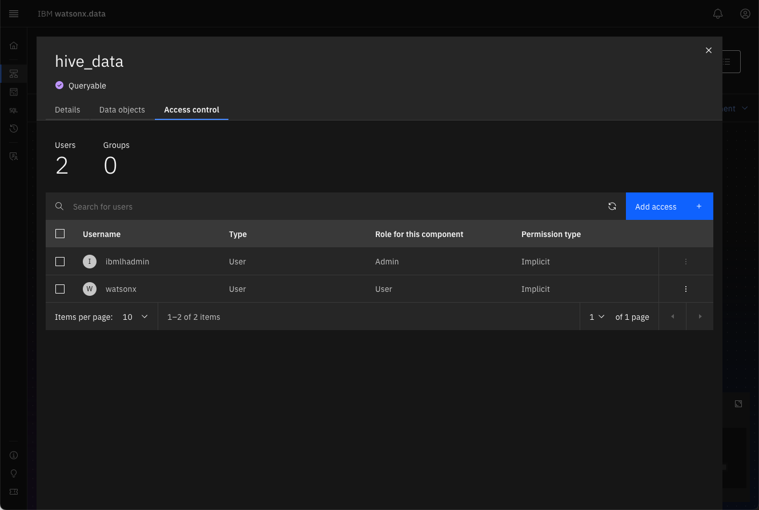Viewport: 759px width, 510px height.
Task: Open the information icon in the sidebar
Action: click(14, 455)
